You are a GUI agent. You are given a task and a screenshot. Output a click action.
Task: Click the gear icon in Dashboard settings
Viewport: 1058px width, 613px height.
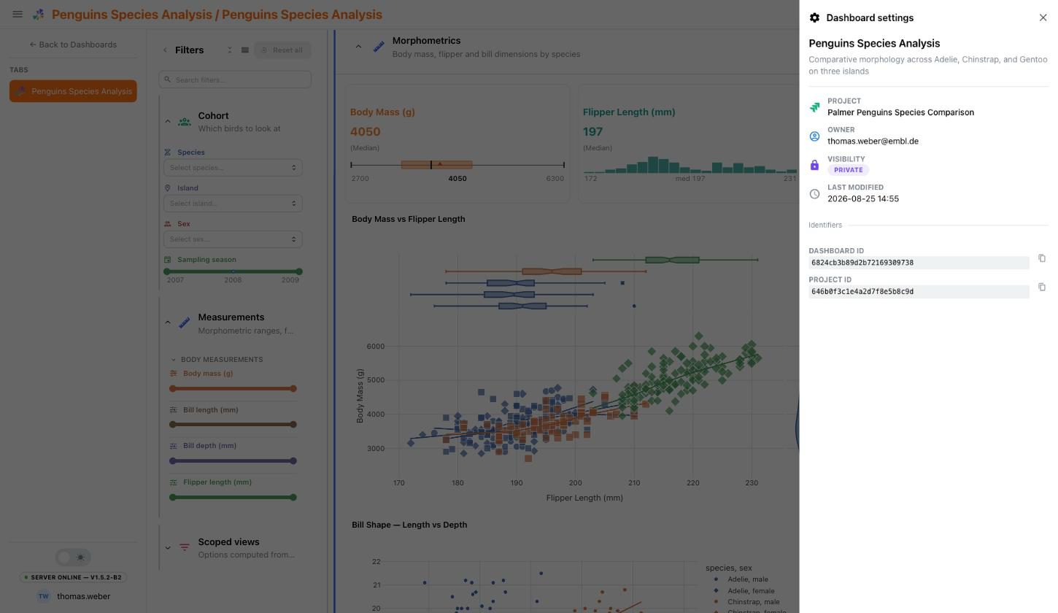(814, 18)
